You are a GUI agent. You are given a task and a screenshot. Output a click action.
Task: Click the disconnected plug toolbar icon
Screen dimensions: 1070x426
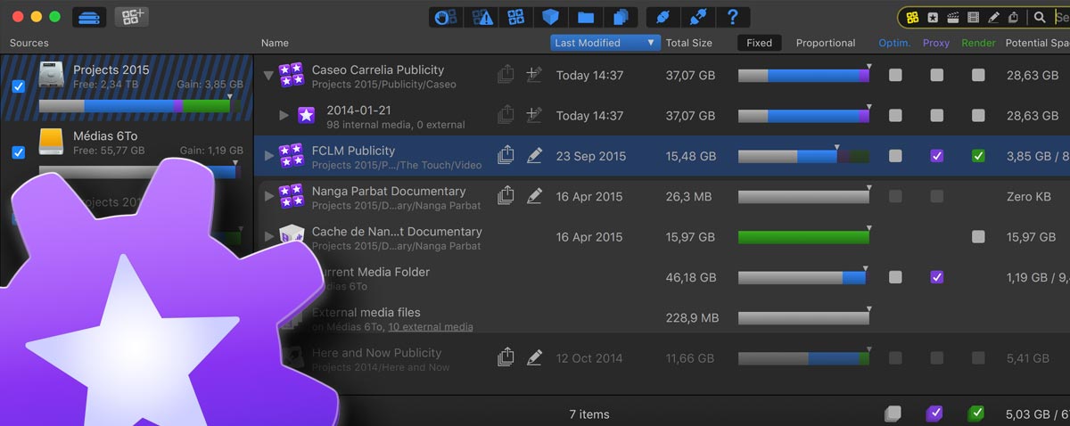pyautogui.click(x=698, y=17)
